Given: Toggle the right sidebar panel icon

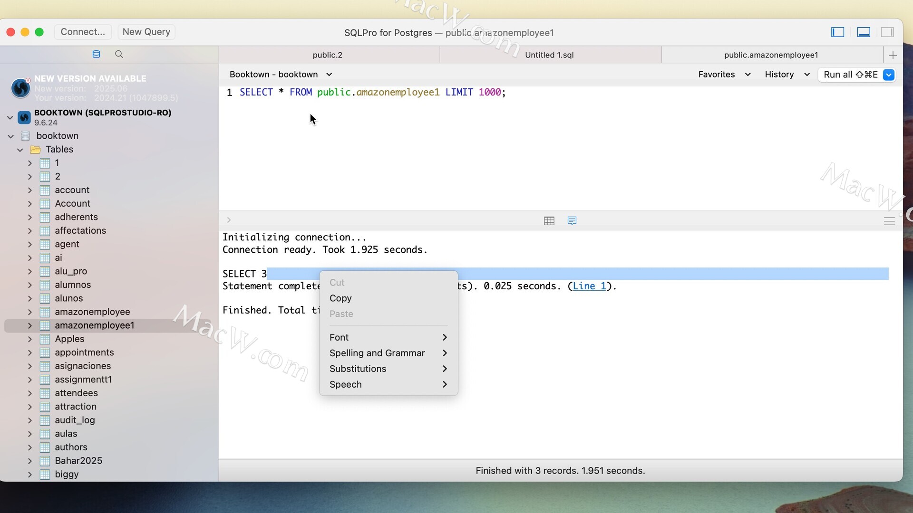Looking at the screenshot, I should [887, 32].
